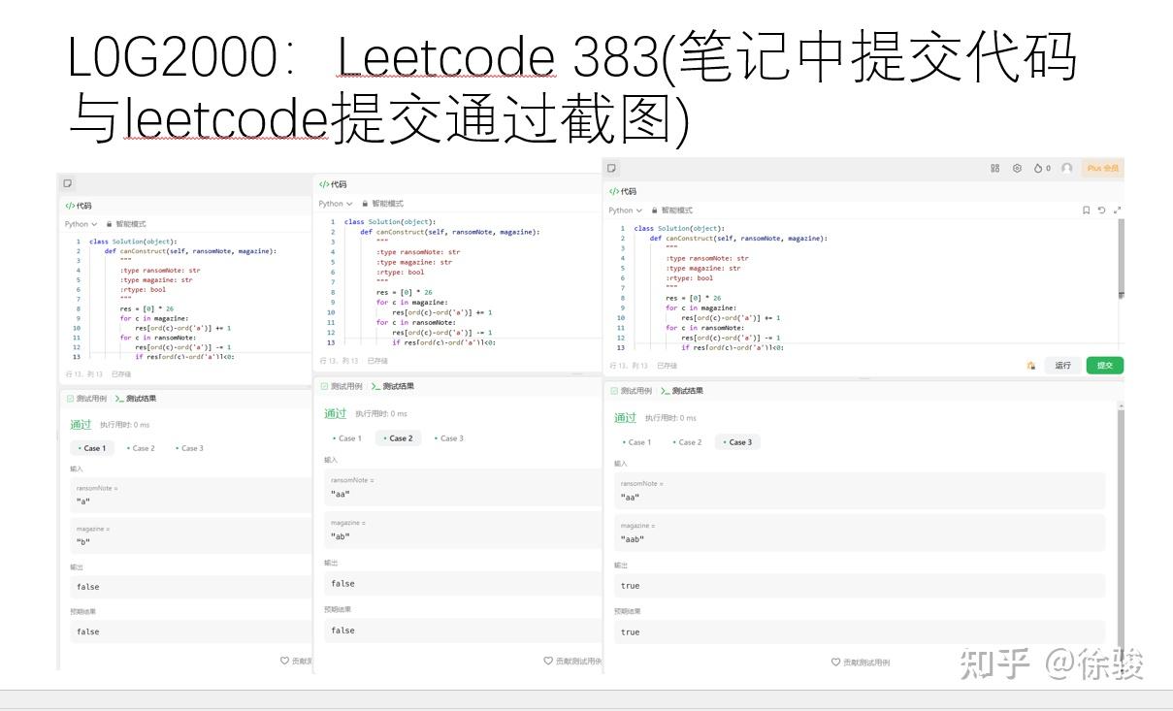This screenshot has height=711, width=1173.
Task: Open the layout switcher icon top right
Action: click(994, 169)
